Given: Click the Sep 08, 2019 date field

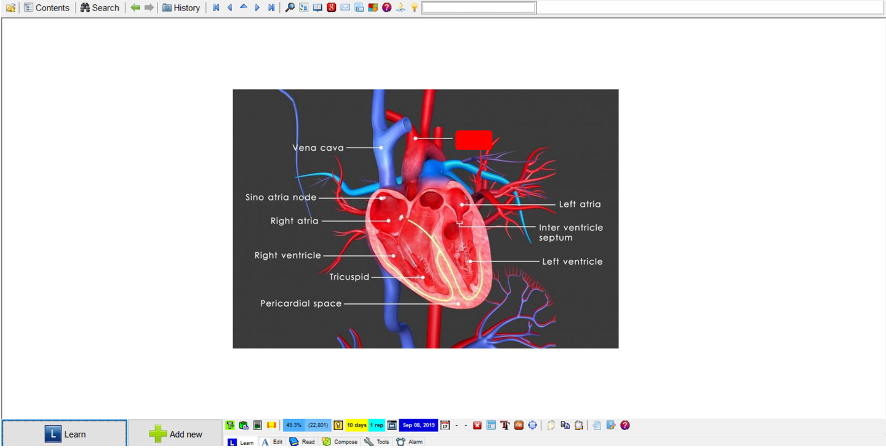Looking at the screenshot, I should [419, 425].
